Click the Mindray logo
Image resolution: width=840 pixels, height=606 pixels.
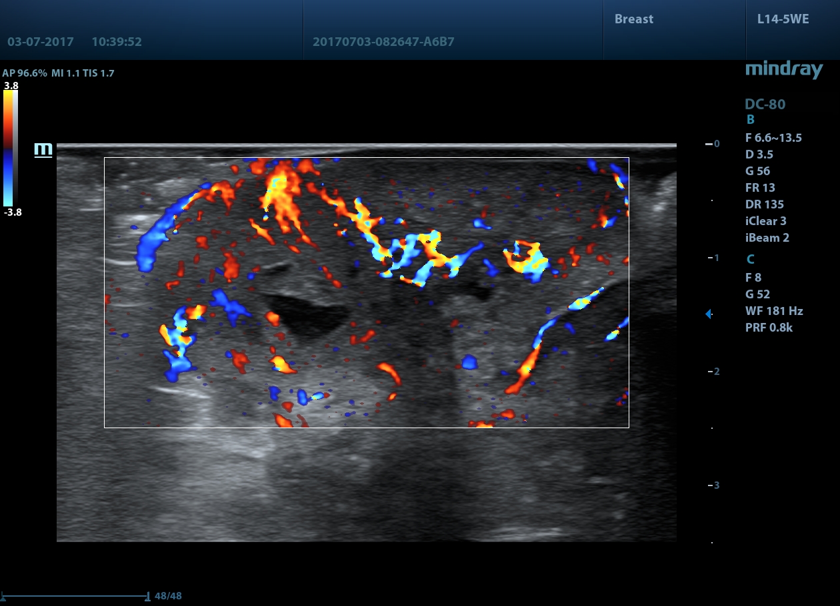[784, 69]
